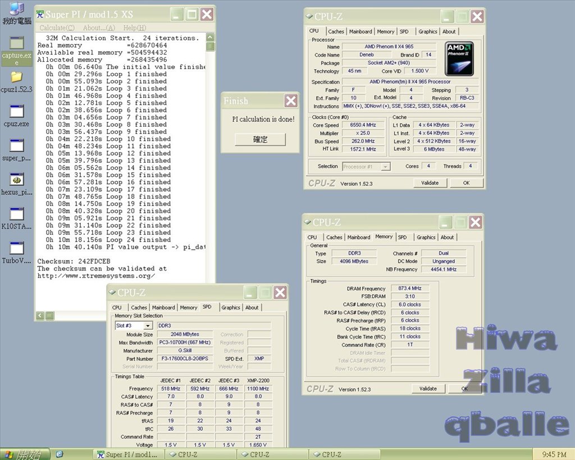Open the My Computer desktop icon
The height and width of the screenshot is (460, 575).
point(16,13)
